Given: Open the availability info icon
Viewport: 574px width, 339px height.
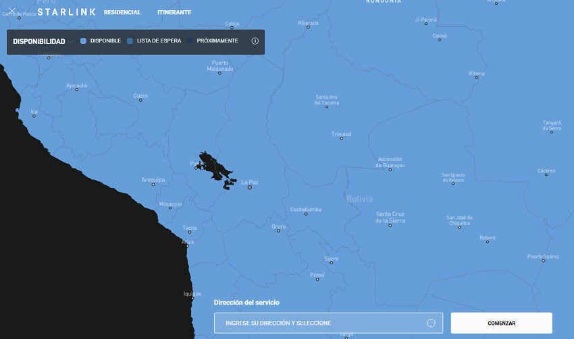Looking at the screenshot, I should click(x=255, y=41).
